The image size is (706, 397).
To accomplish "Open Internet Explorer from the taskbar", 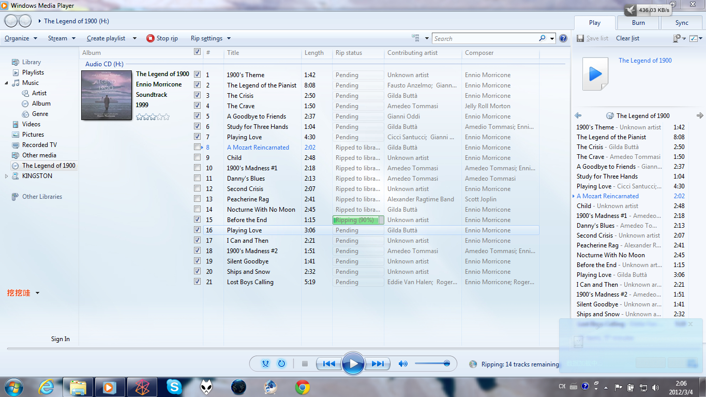I will click(x=47, y=387).
